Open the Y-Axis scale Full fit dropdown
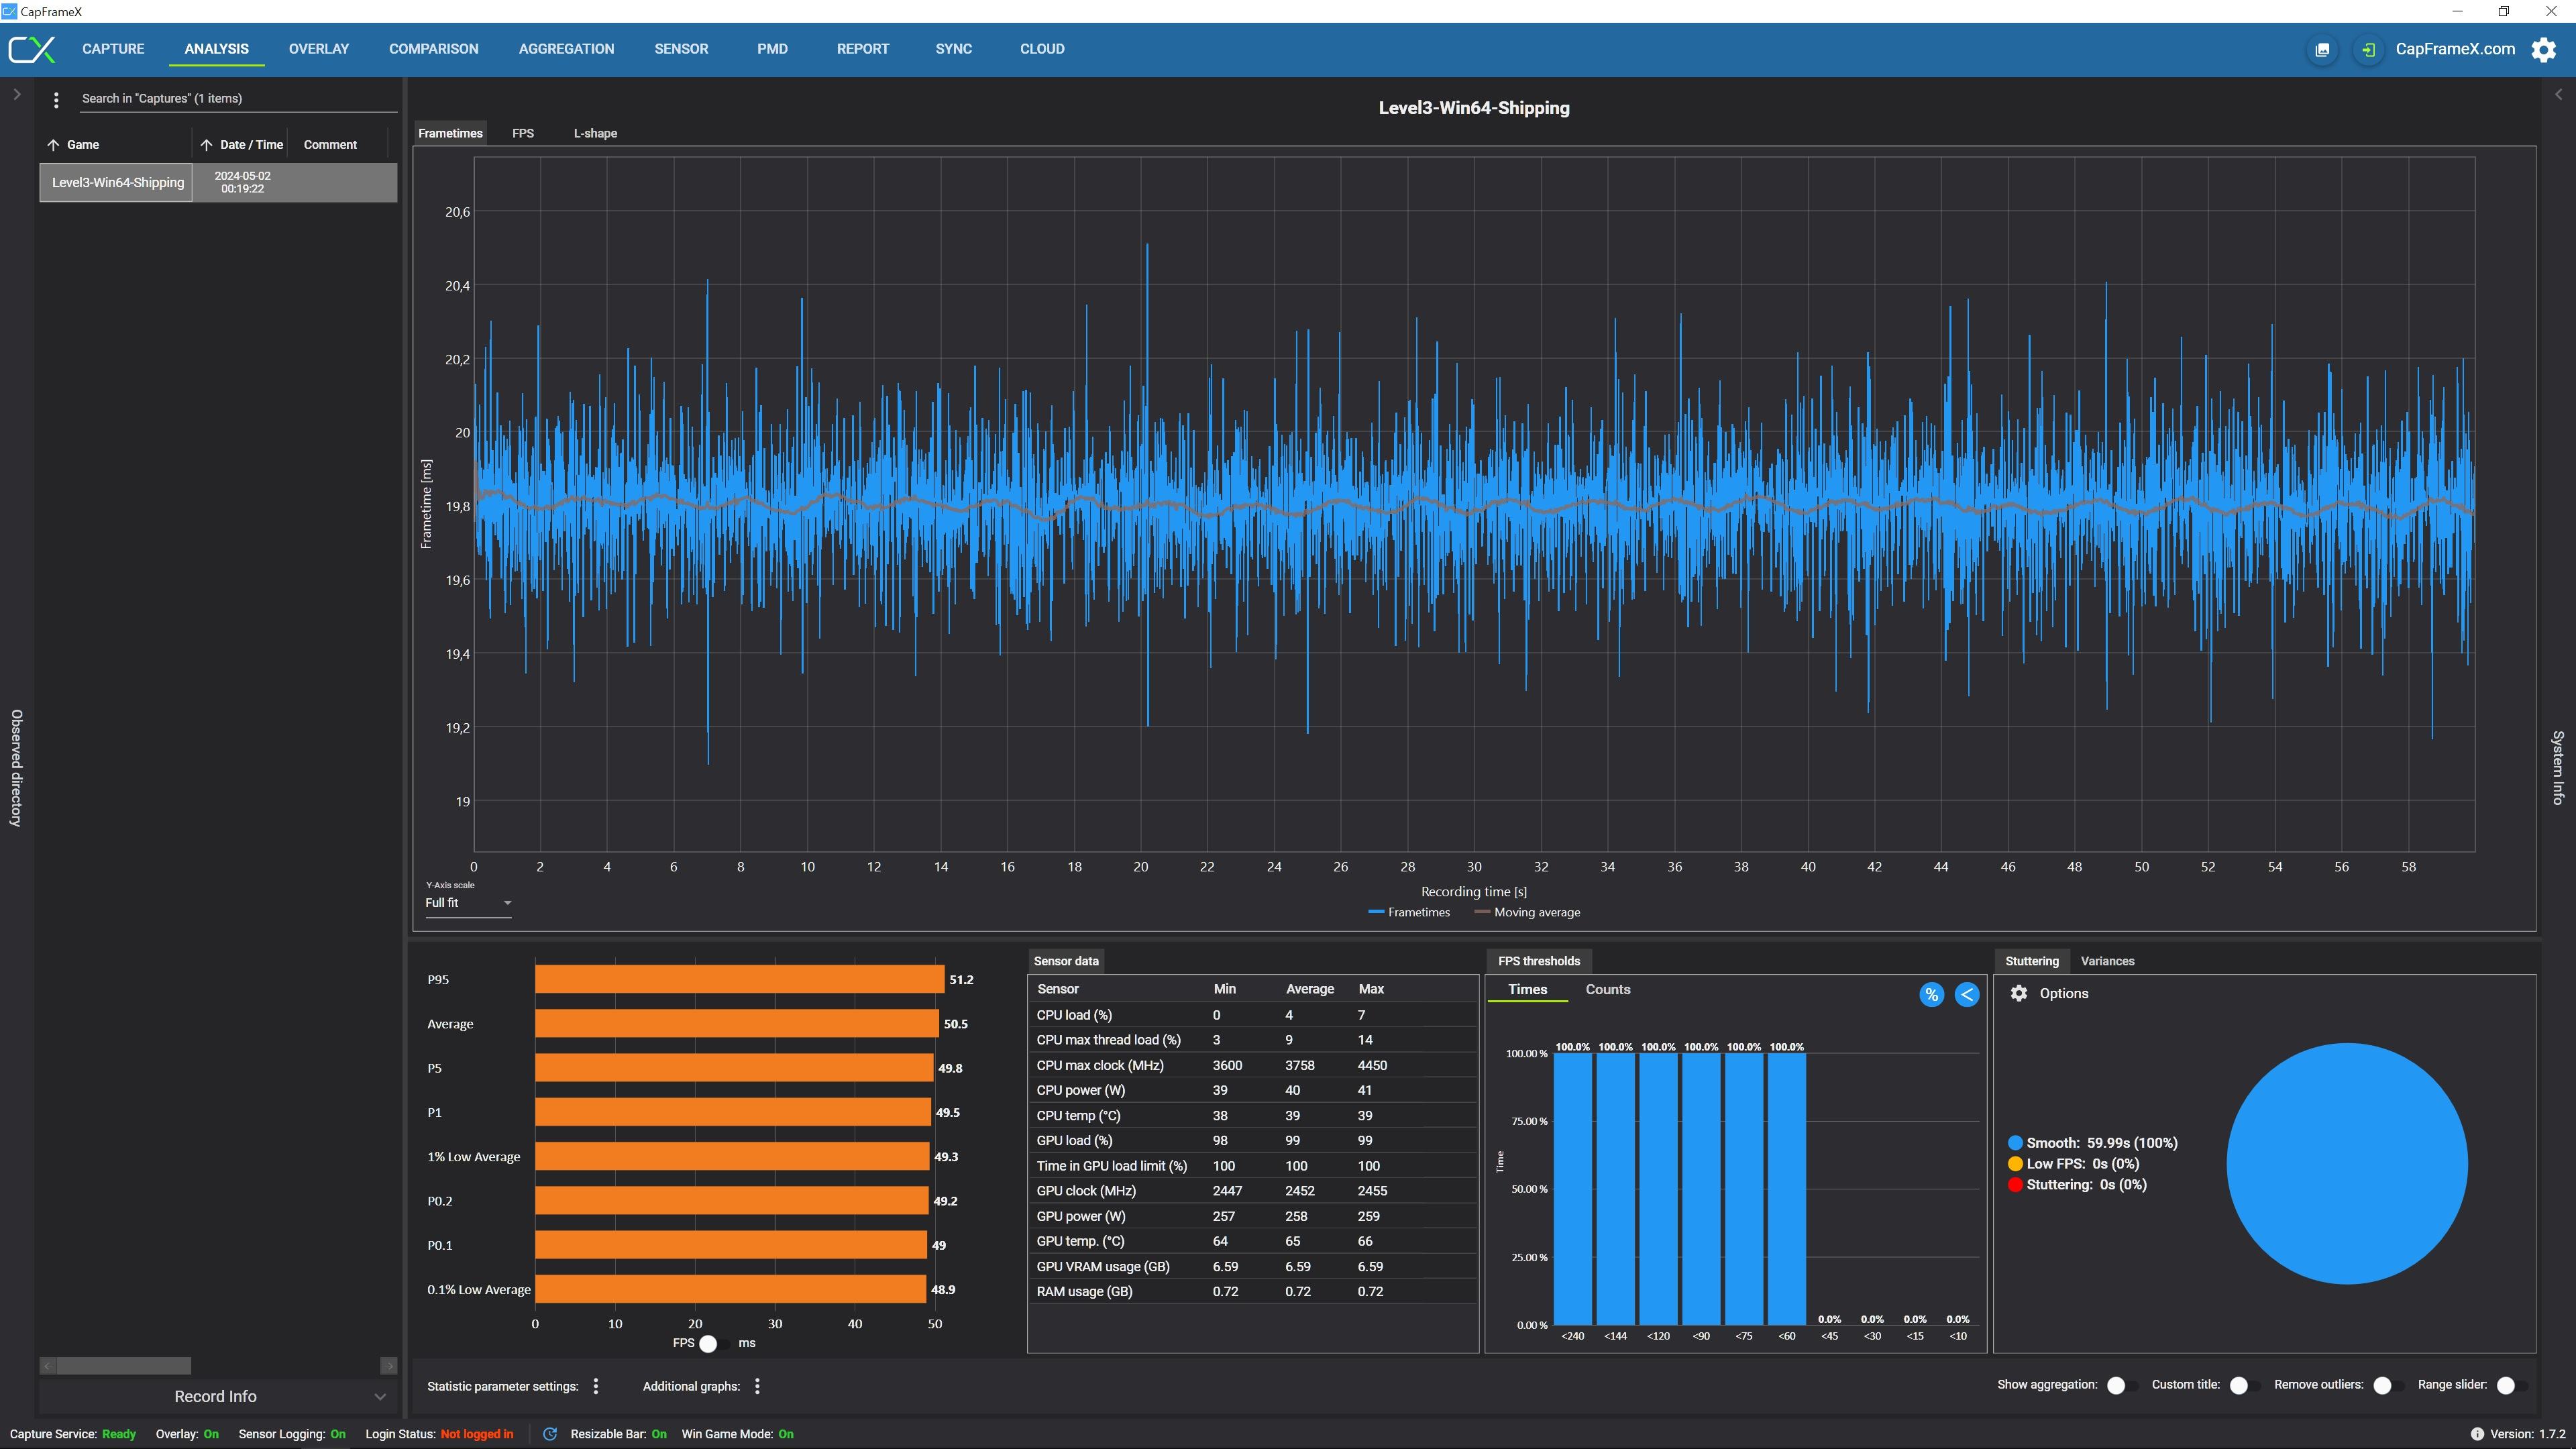The image size is (2576, 1449). click(x=468, y=903)
